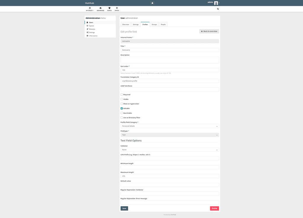Open the search magnifier icon

click(218, 9)
